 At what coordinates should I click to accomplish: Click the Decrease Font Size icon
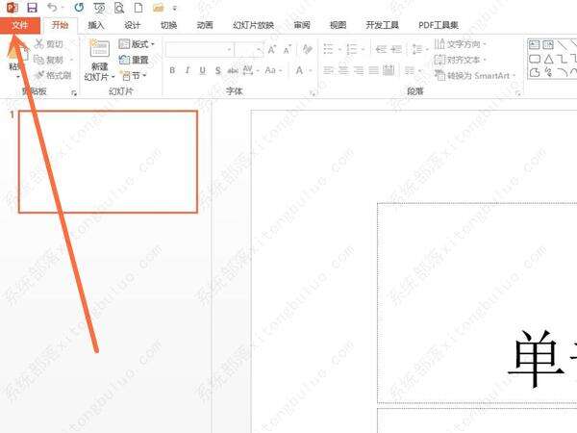pos(288,49)
